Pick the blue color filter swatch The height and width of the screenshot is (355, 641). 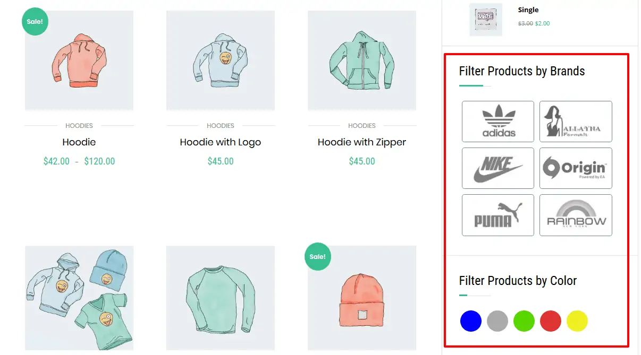point(471,321)
